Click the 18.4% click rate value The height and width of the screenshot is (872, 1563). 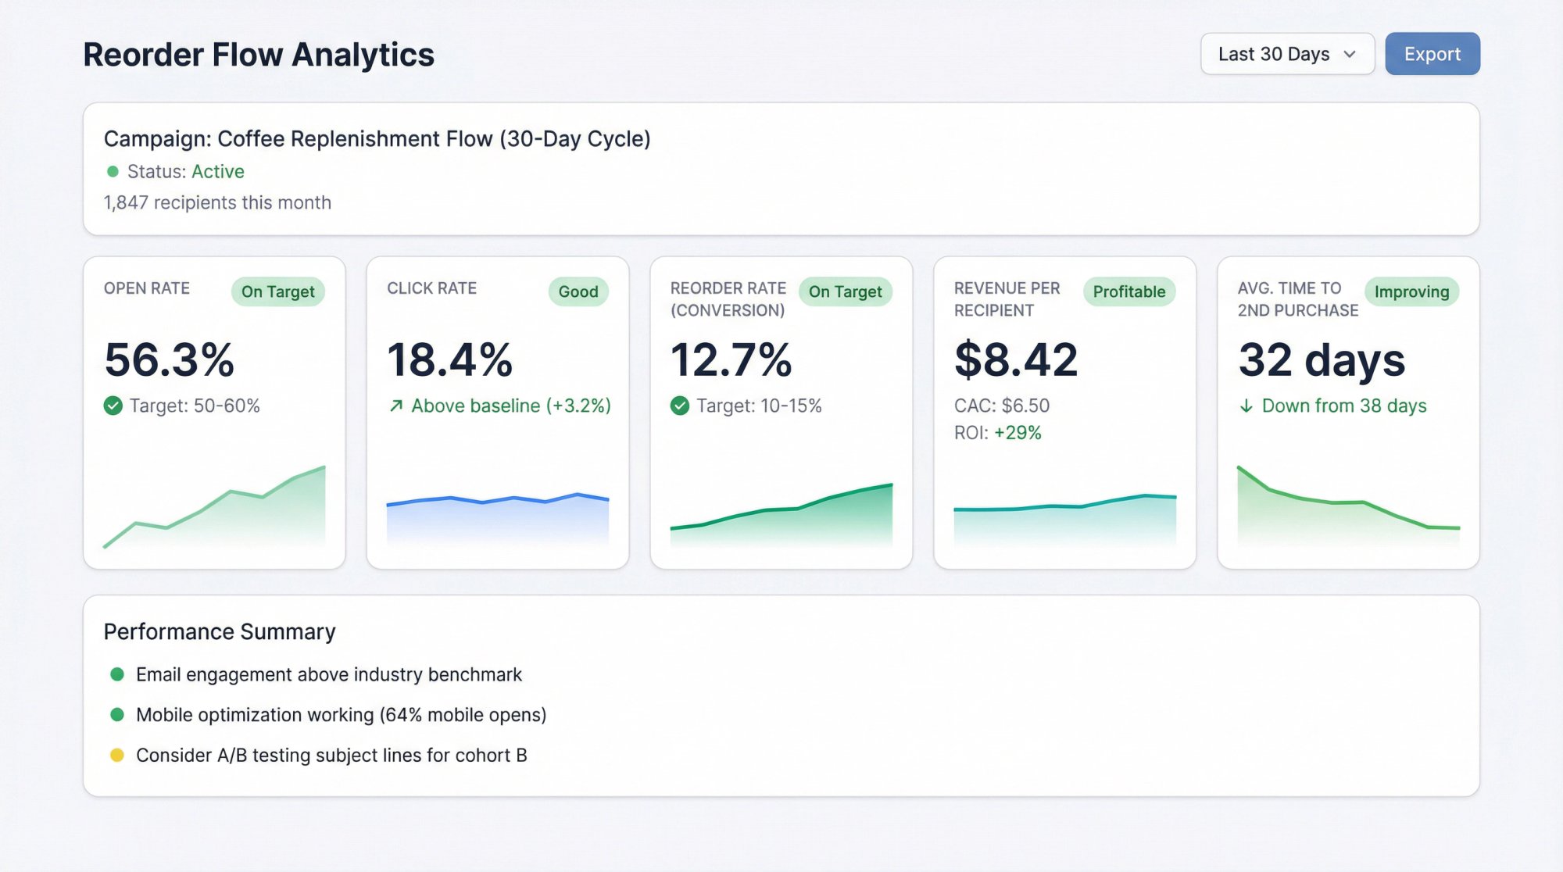[449, 359]
